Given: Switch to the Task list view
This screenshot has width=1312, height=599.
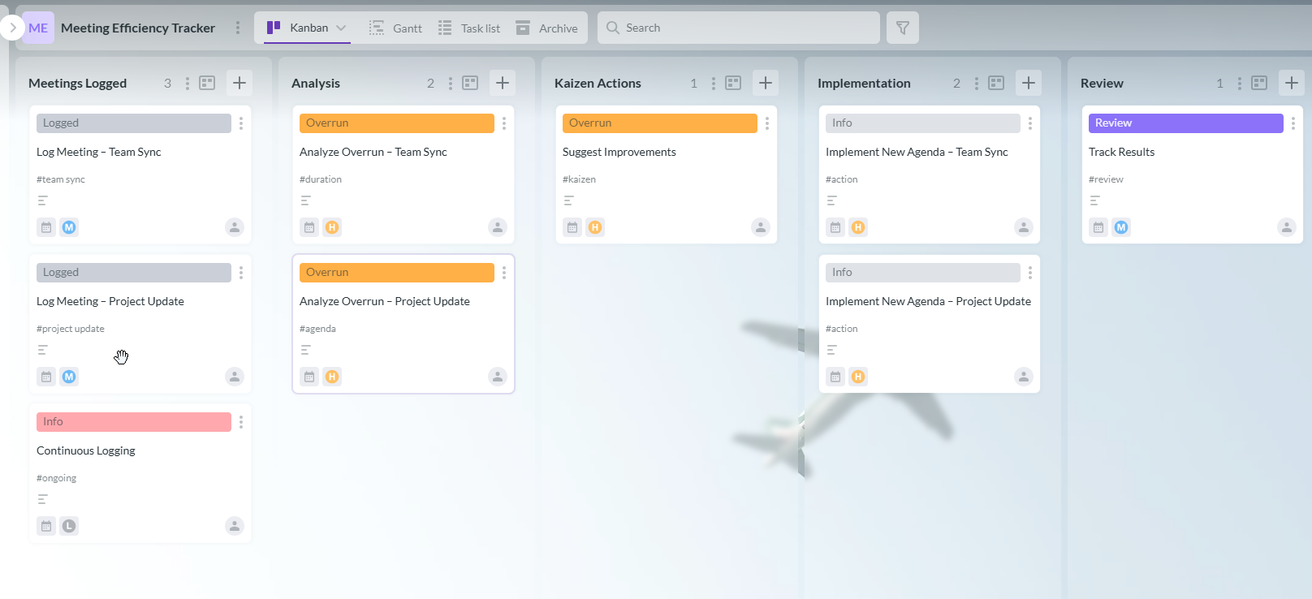Looking at the screenshot, I should [469, 28].
